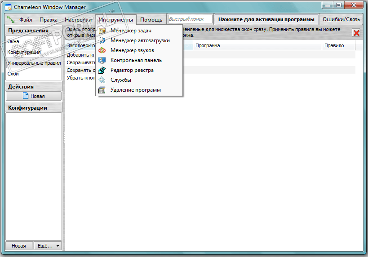This screenshot has height=257, width=368.
Task: Click the Менеджер задач icon
Action: (x=102, y=31)
